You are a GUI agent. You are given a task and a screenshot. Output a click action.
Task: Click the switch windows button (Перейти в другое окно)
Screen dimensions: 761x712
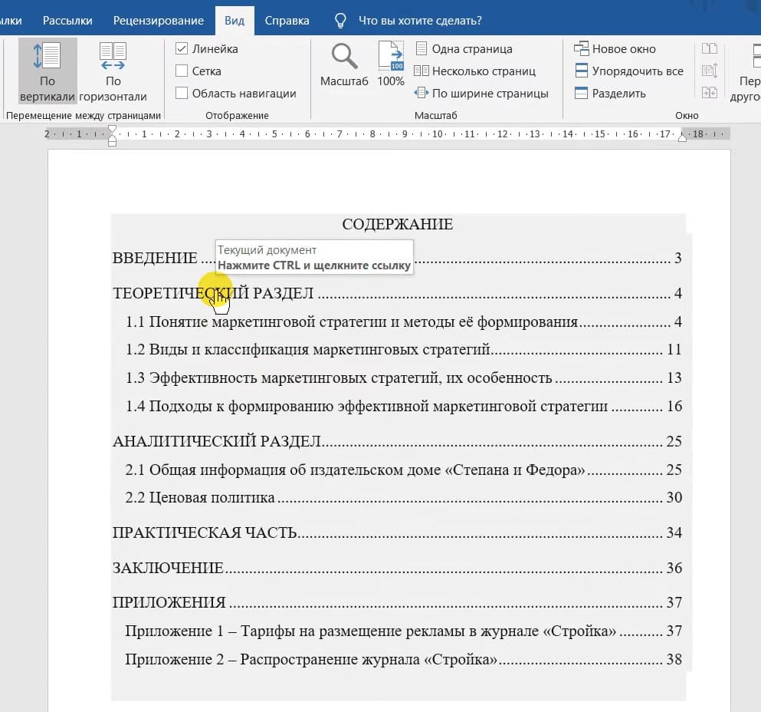point(746,71)
